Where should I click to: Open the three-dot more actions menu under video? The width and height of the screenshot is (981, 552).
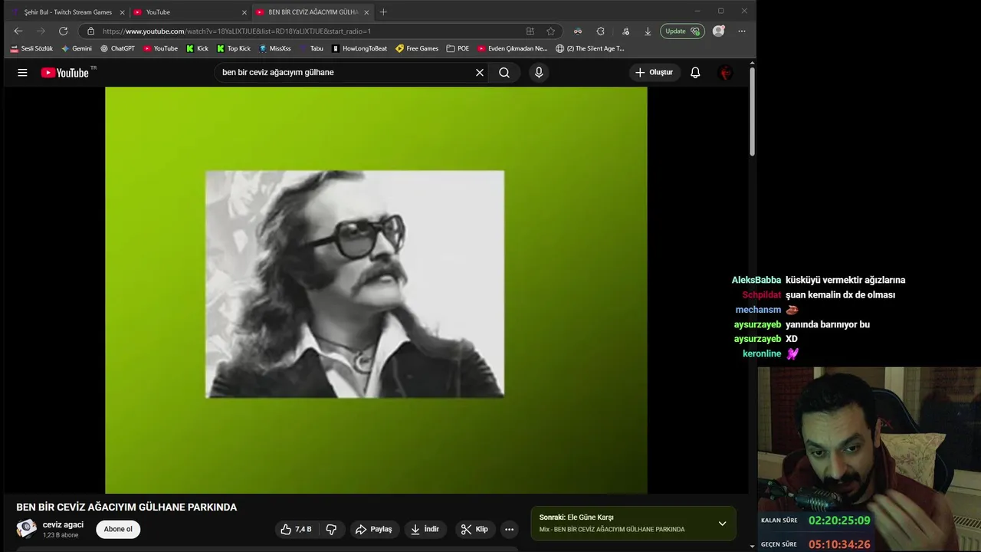(509, 529)
